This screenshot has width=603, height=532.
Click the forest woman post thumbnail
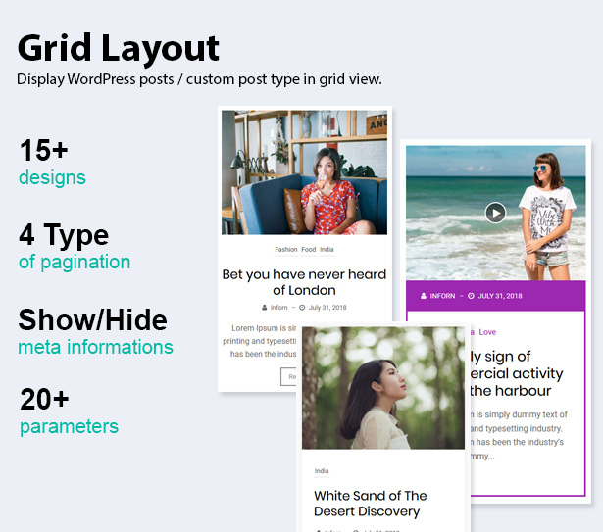coord(383,388)
